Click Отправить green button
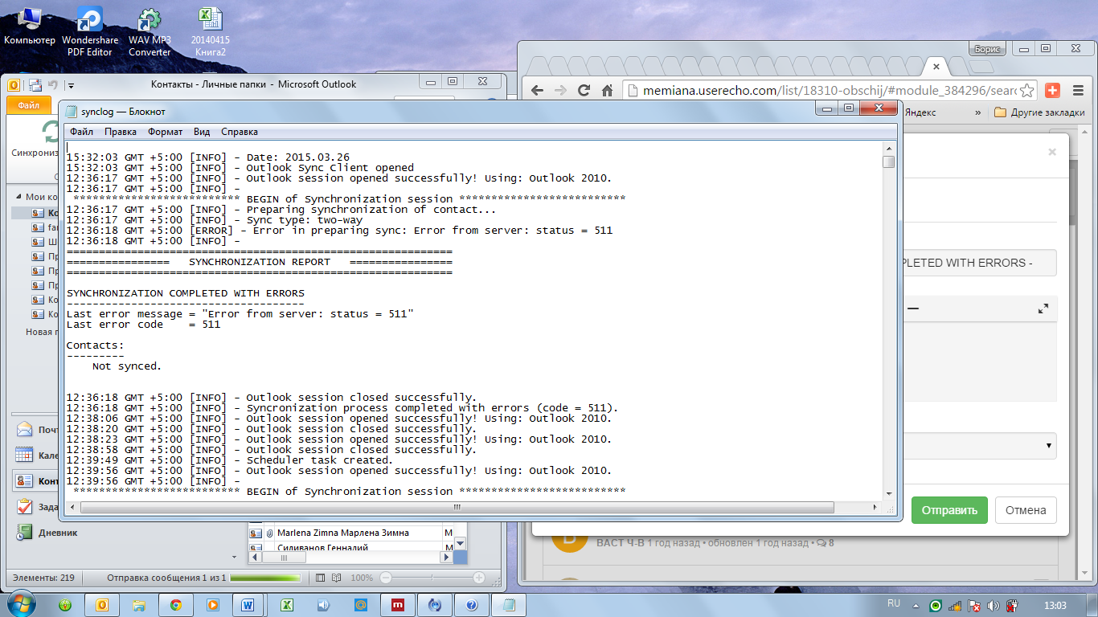 click(x=949, y=510)
